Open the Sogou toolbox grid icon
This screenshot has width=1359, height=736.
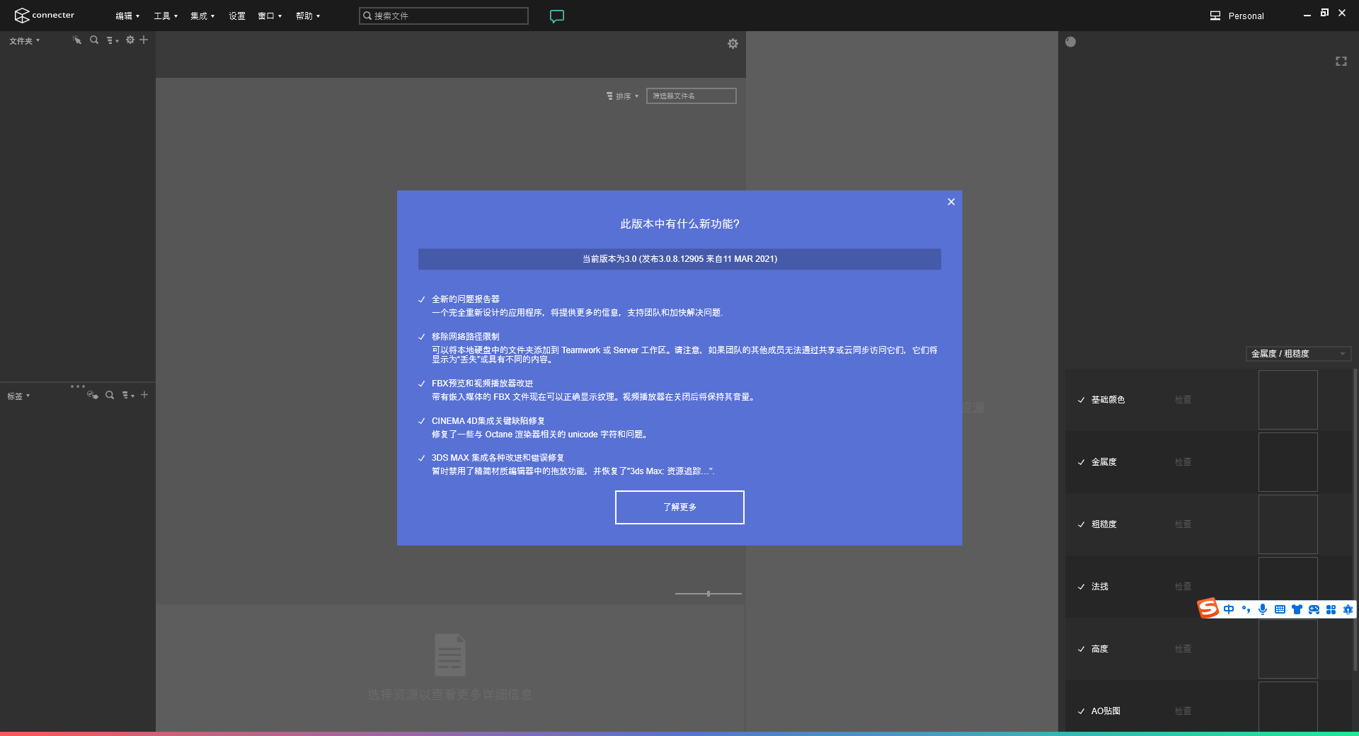tap(1331, 609)
